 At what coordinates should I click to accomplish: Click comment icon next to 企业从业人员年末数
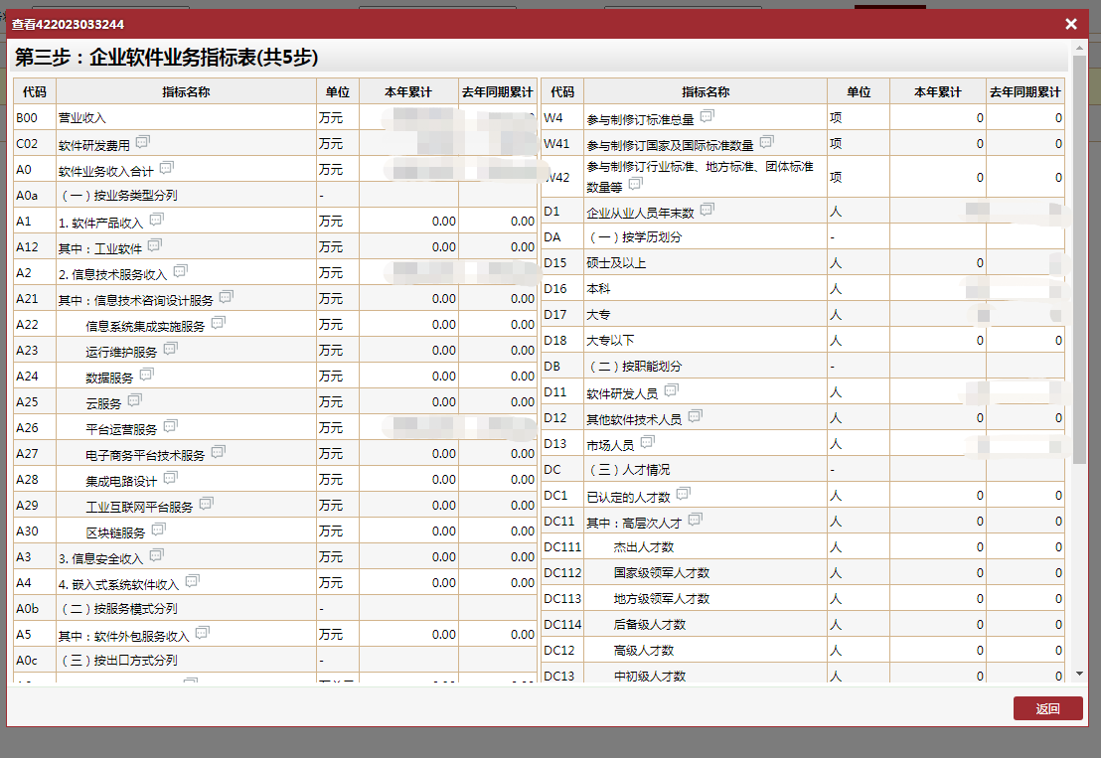pos(707,210)
